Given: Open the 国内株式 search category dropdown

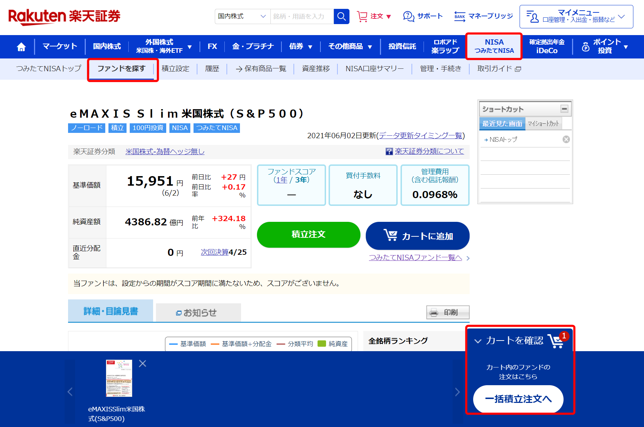Looking at the screenshot, I should coord(242,16).
